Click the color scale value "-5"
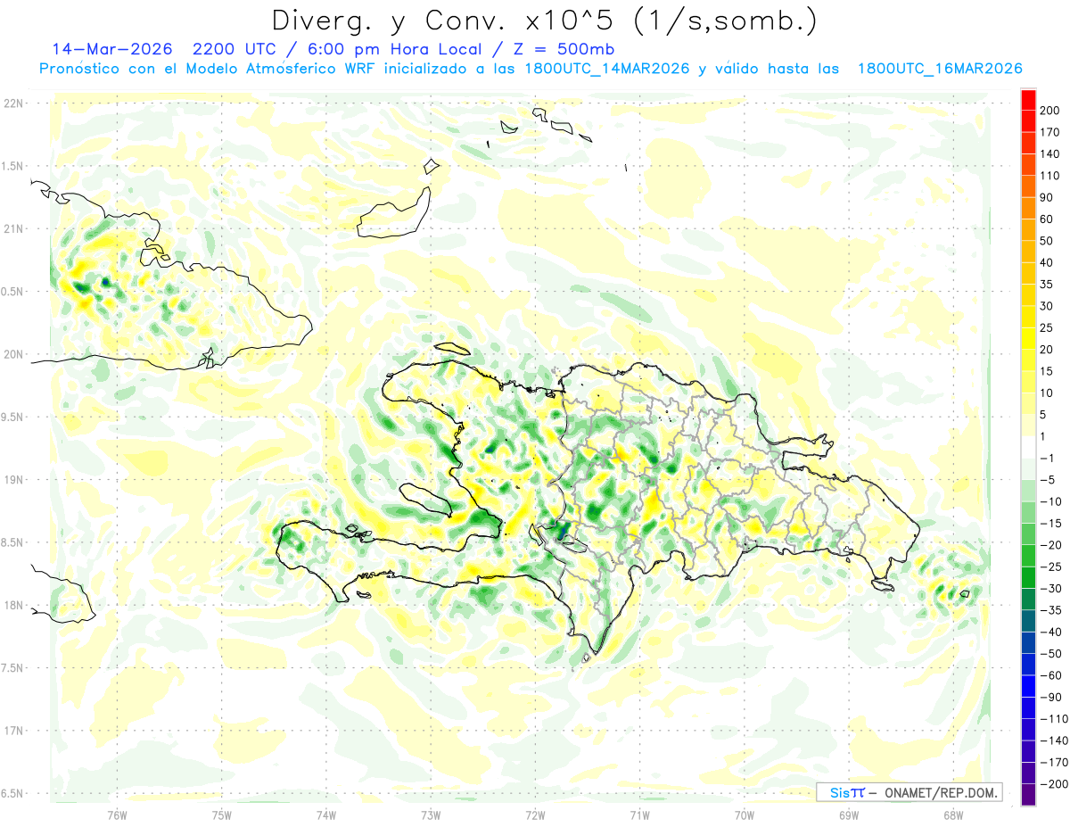Screen dimensions: 1070x827 [1049, 480]
